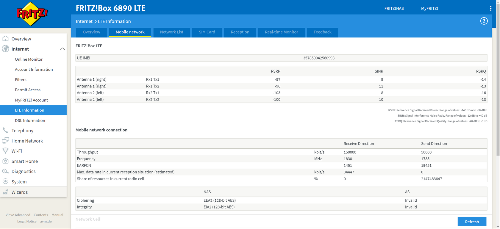Open DSL Information in sidebar
Screen dimensions: 500x229
30,120
